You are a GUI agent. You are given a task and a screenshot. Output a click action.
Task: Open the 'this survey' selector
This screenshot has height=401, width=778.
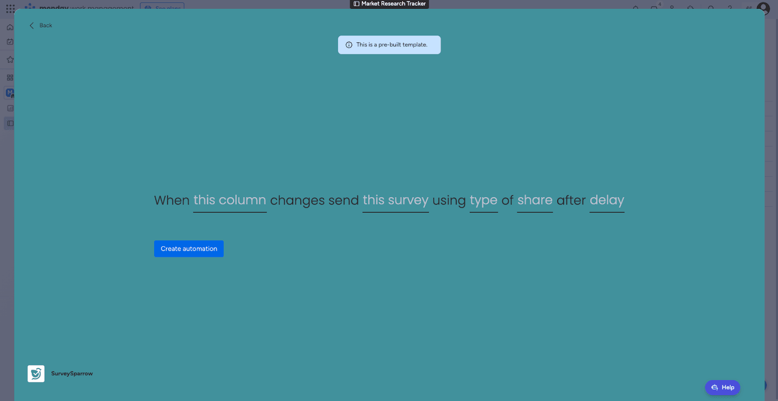click(395, 200)
